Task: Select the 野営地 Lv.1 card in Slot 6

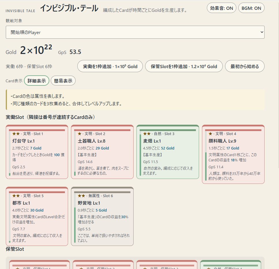Action: pyautogui.click(x=102, y=216)
